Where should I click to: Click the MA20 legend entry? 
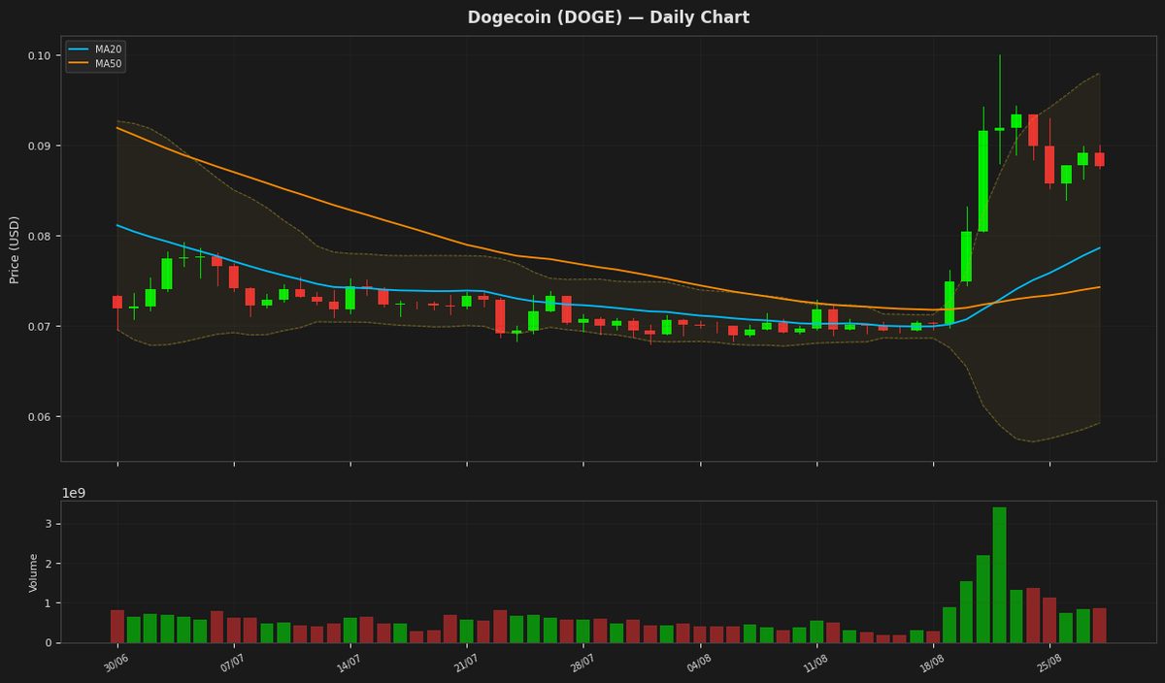pos(95,49)
